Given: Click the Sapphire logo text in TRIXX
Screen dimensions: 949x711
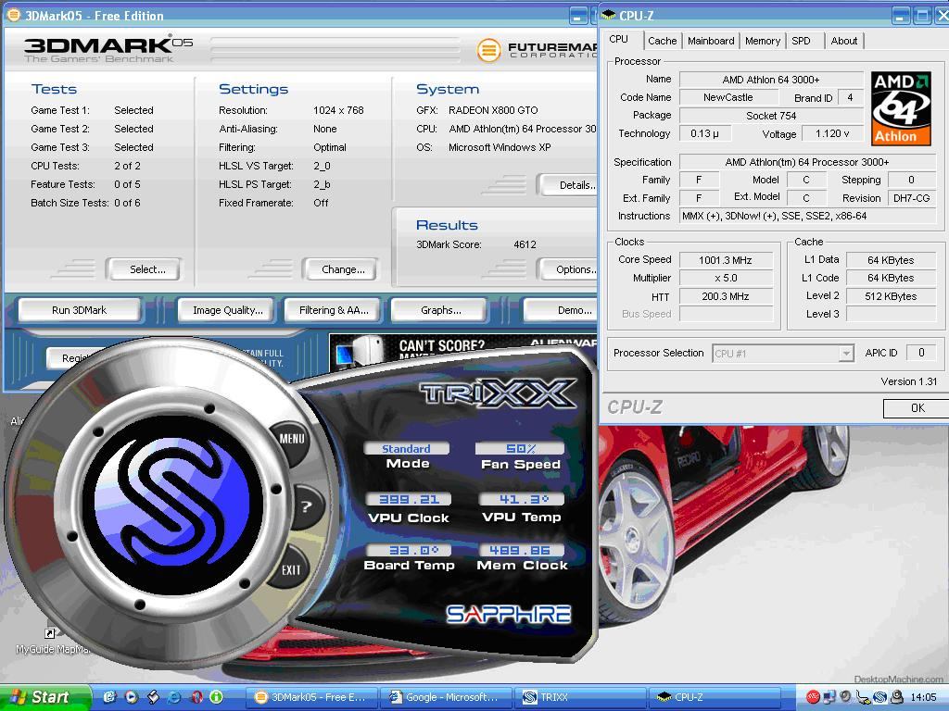Looking at the screenshot, I should (509, 615).
